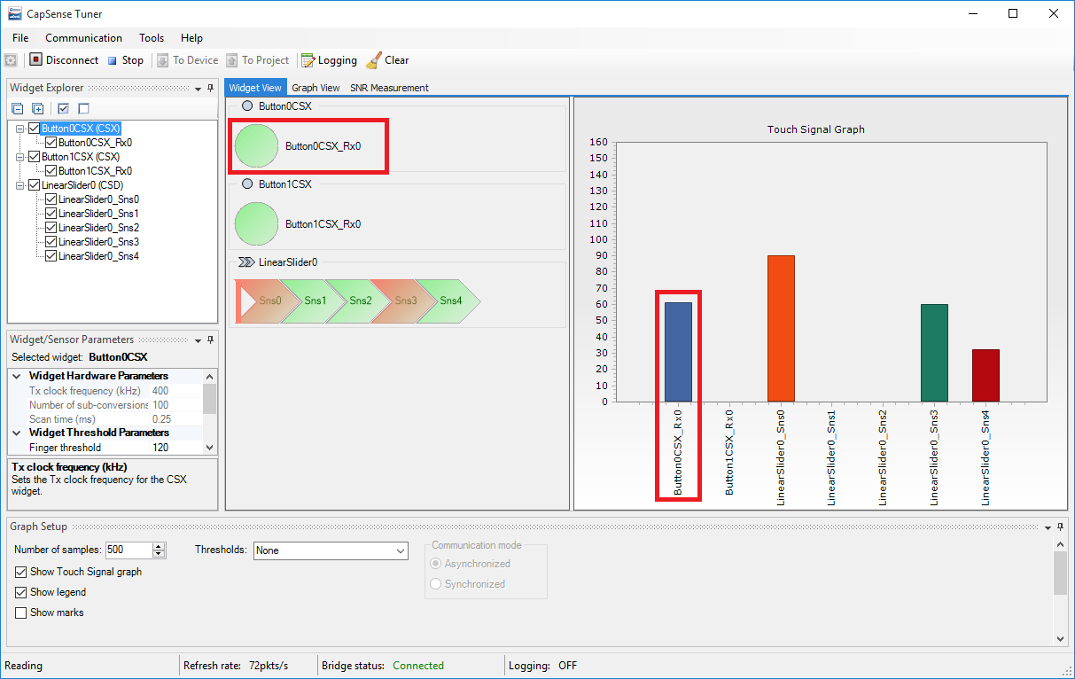Image resolution: width=1075 pixels, height=679 pixels.
Task: Select the LinearSlider0_Sns0 label in the tree
Action: coord(98,199)
